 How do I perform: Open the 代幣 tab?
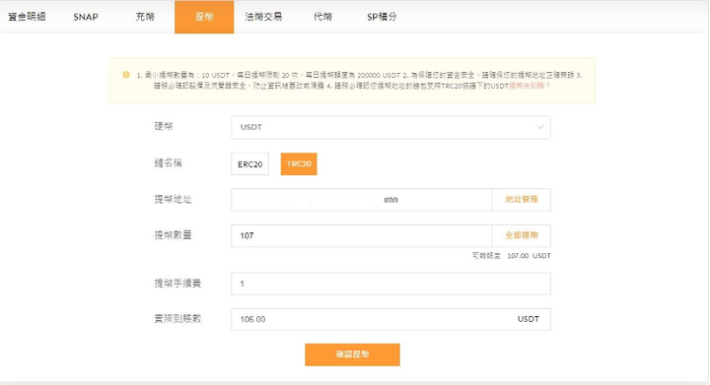pos(322,17)
